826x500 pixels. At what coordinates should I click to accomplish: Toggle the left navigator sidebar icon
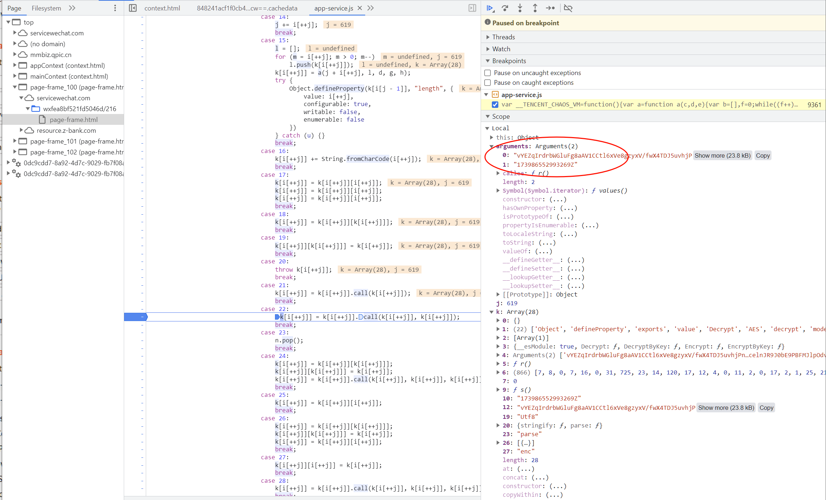[x=133, y=8]
